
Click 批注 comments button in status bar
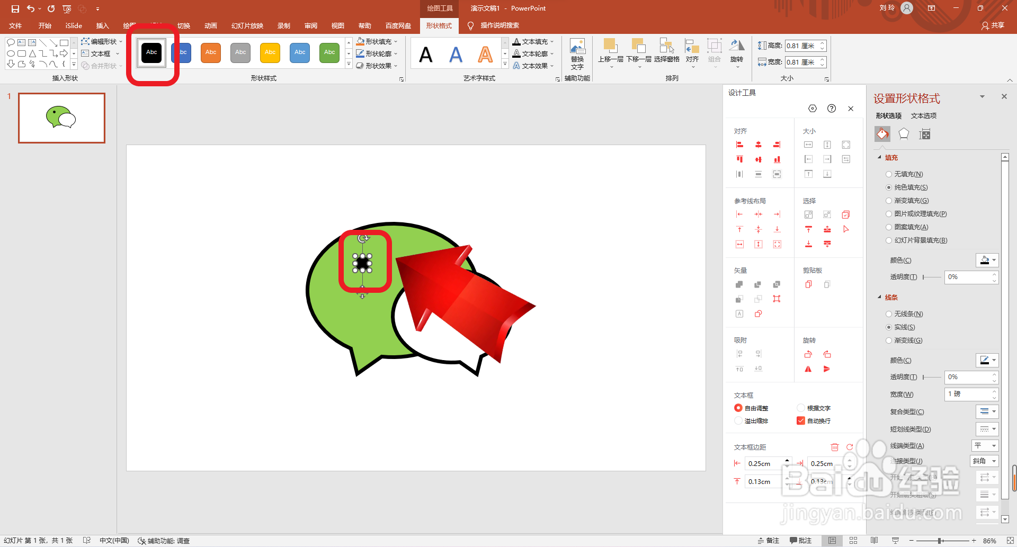click(x=800, y=541)
